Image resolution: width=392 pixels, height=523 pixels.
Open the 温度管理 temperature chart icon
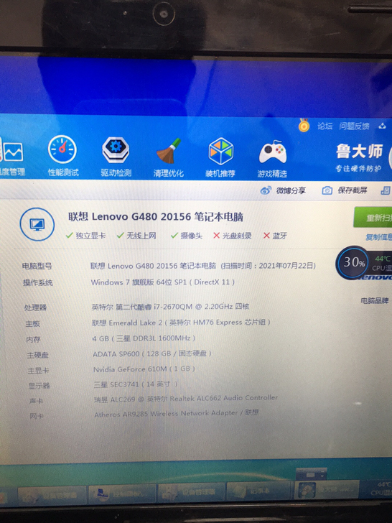click(x=13, y=152)
